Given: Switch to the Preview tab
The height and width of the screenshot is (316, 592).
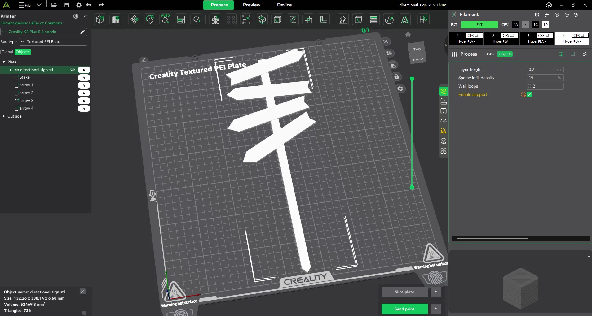Looking at the screenshot, I should pos(251,5).
